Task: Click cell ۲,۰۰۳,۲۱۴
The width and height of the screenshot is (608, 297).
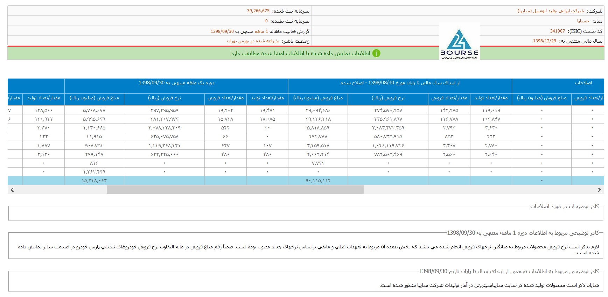Action: (x=318, y=154)
